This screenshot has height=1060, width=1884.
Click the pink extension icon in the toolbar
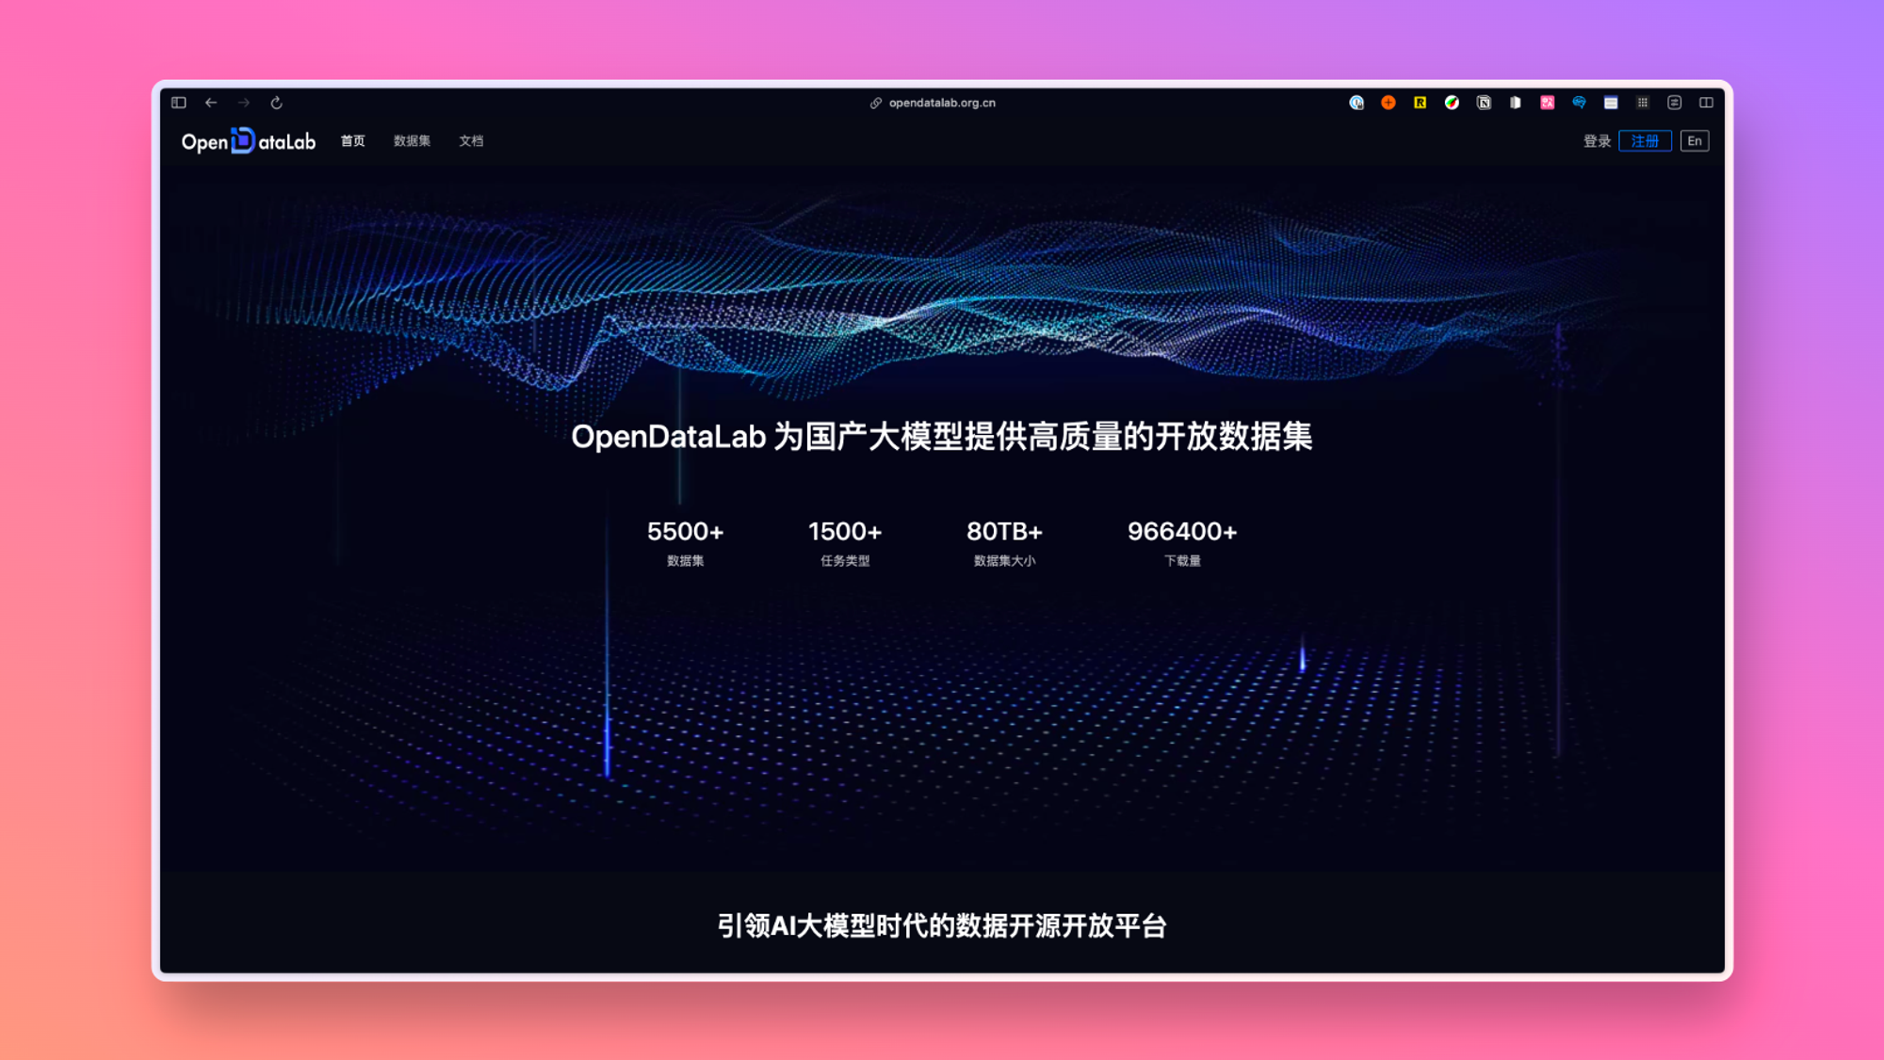click(x=1547, y=103)
